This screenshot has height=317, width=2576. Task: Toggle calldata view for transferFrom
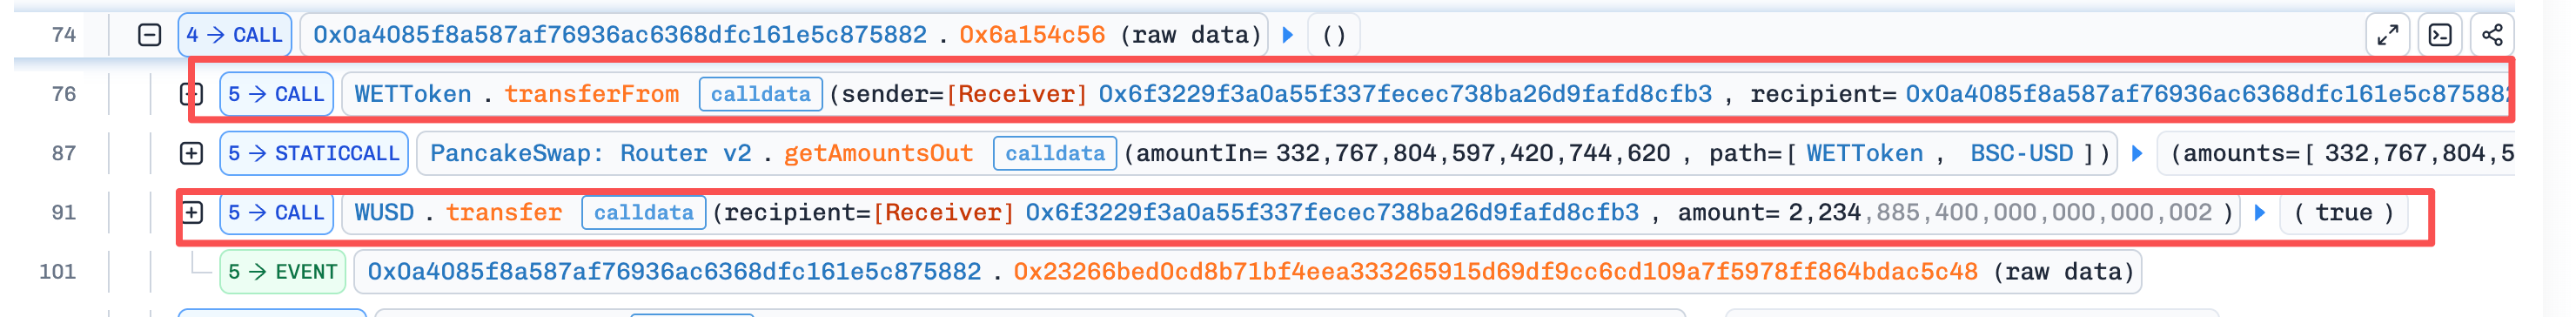(x=760, y=94)
